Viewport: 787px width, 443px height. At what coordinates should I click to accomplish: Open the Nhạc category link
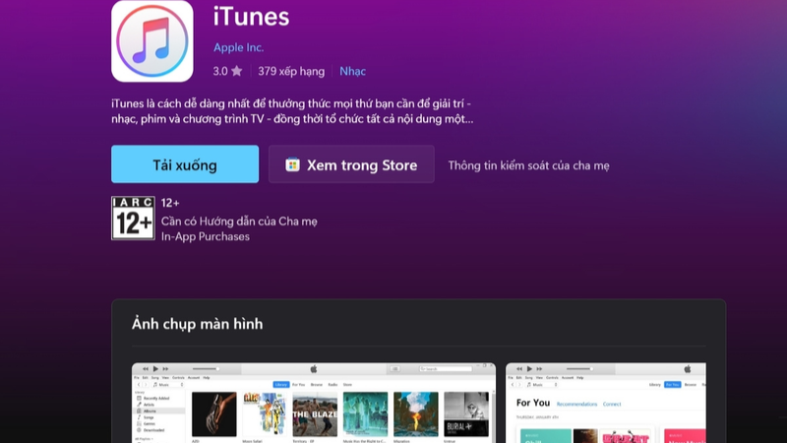(x=353, y=71)
